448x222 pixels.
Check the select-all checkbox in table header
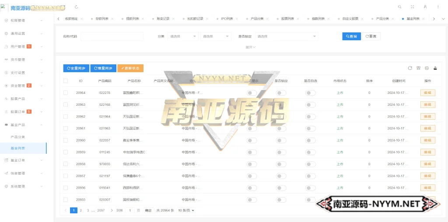tap(66, 81)
